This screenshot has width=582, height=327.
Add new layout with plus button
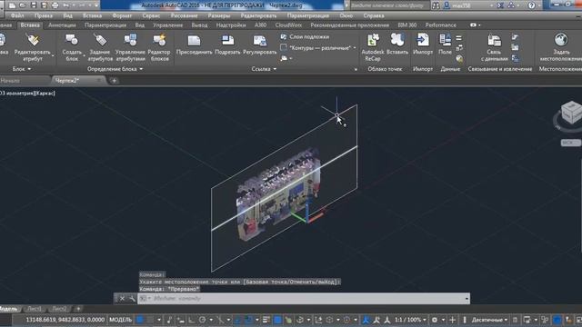click(78, 309)
